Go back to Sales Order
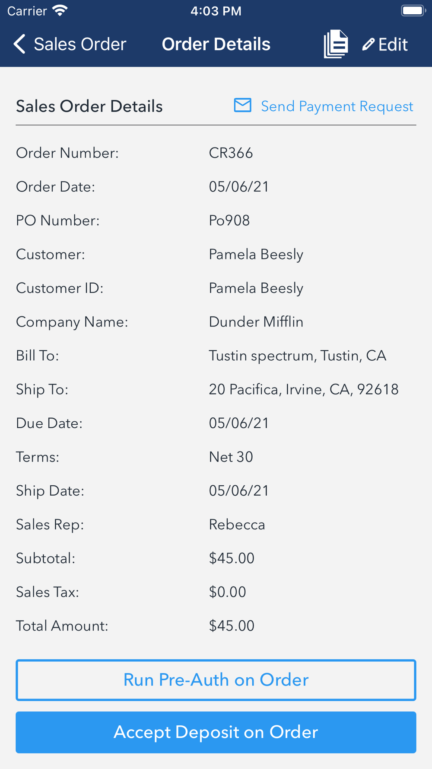The width and height of the screenshot is (432, 769). (x=80, y=44)
